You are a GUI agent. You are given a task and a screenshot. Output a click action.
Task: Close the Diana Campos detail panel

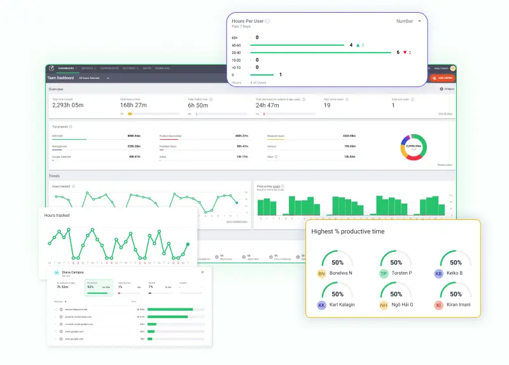(202, 272)
